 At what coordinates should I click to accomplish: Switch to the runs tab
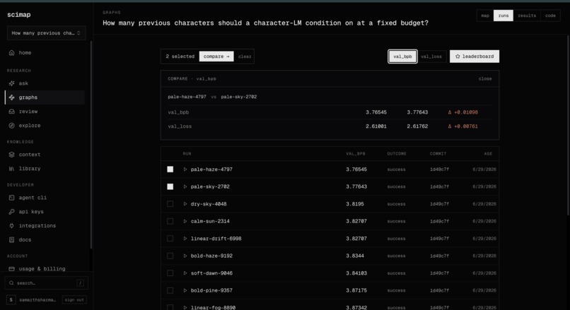(504, 16)
